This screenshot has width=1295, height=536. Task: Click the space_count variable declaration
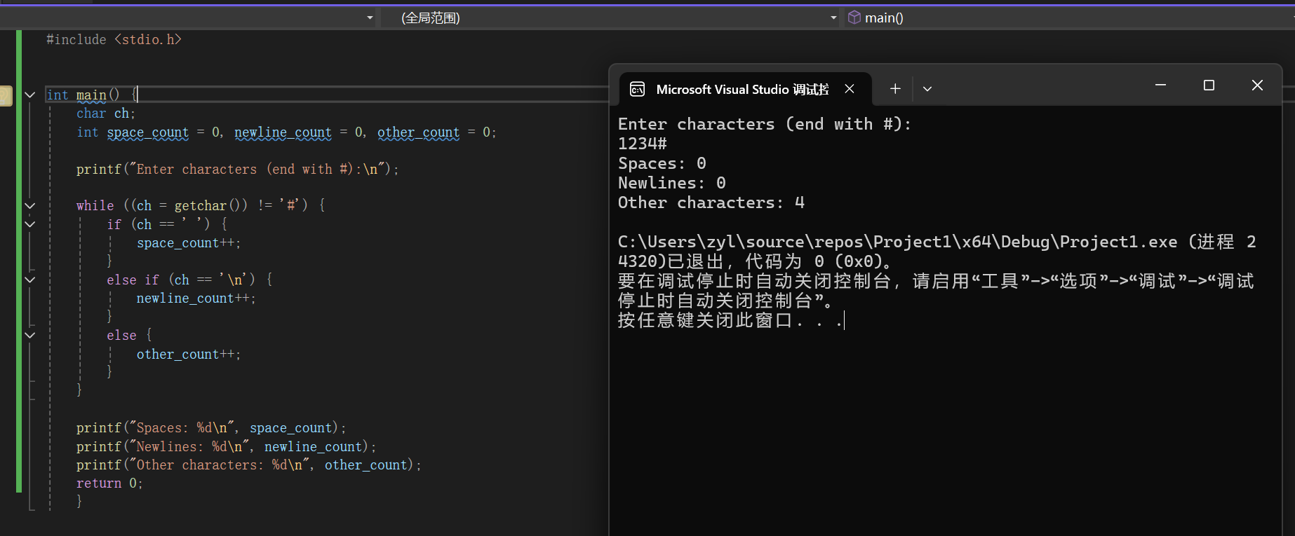[148, 132]
